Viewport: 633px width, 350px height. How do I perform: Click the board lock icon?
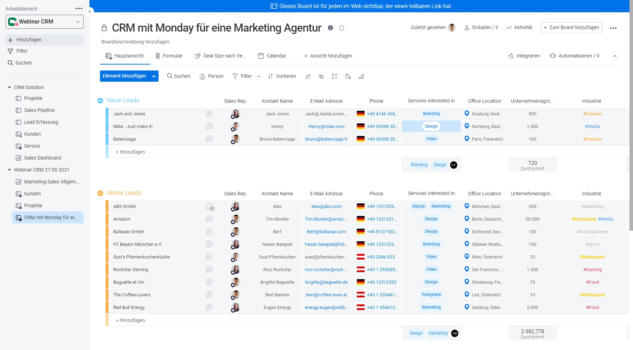pyautogui.click(x=104, y=28)
